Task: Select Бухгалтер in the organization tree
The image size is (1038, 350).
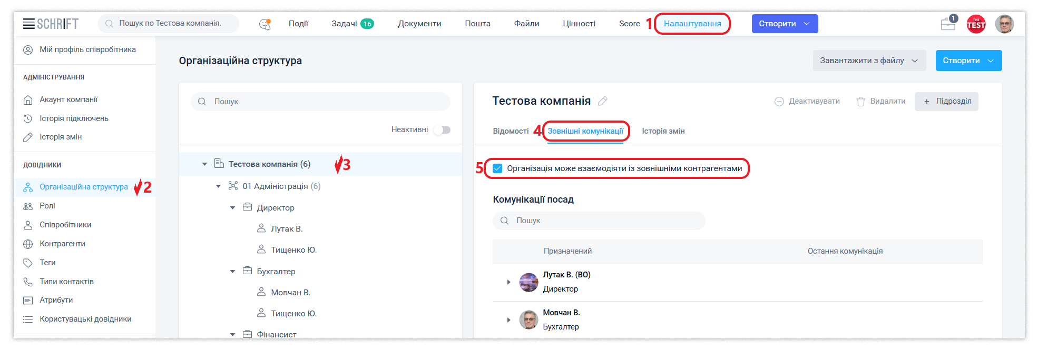Action: click(x=276, y=272)
